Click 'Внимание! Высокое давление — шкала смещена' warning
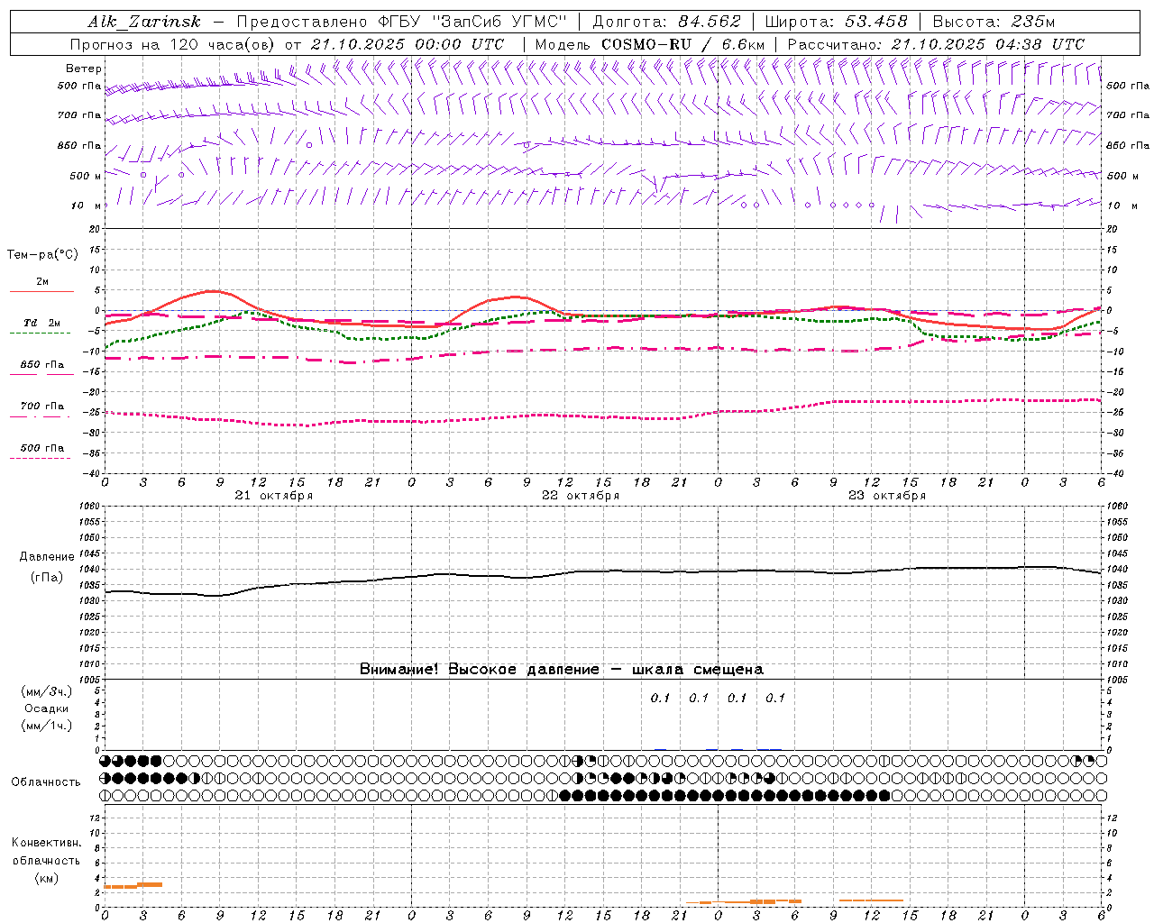This screenshot has width=1154, height=923. [562, 670]
